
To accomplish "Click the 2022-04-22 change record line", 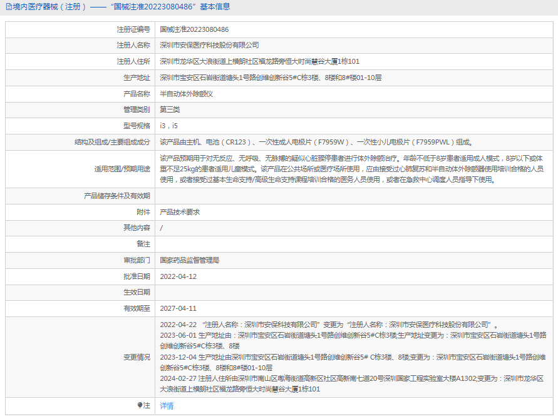I will pyautogui.click(x=329, y=325).
